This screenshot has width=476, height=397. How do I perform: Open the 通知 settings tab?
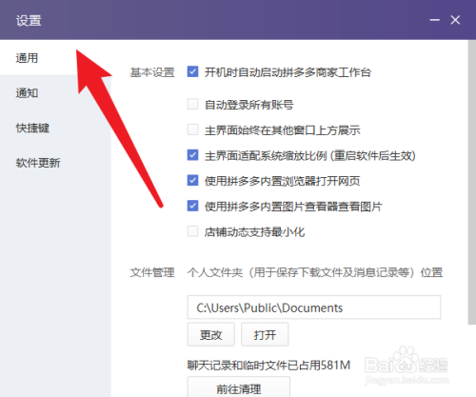[55, 93]
